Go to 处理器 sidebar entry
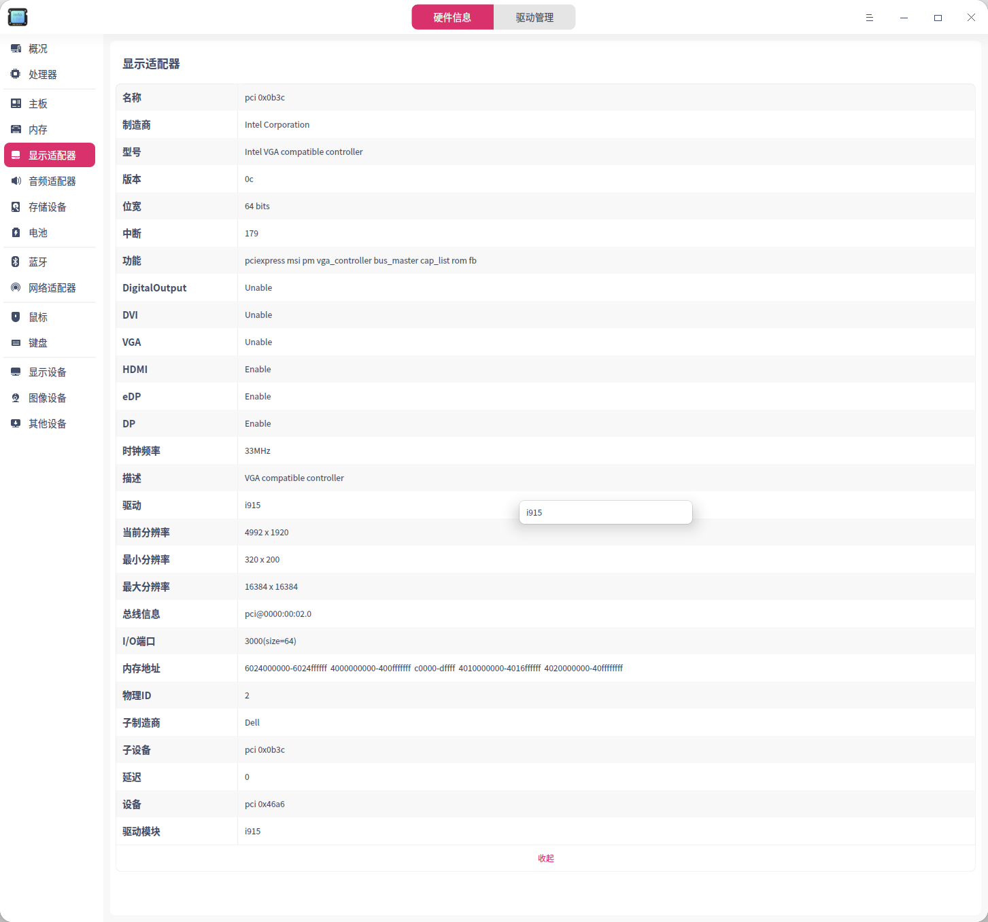This screenshot has width=988, height=922. pos(50,74)
